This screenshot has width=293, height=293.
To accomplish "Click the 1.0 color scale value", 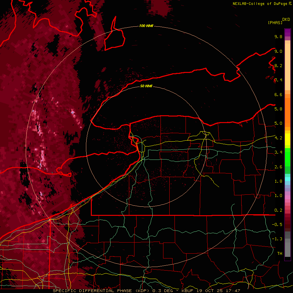I will pos(278,196).
